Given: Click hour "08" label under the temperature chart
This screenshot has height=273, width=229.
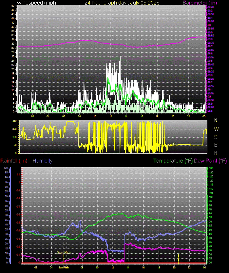Looking at the screenshot, I should coord(82,267).
